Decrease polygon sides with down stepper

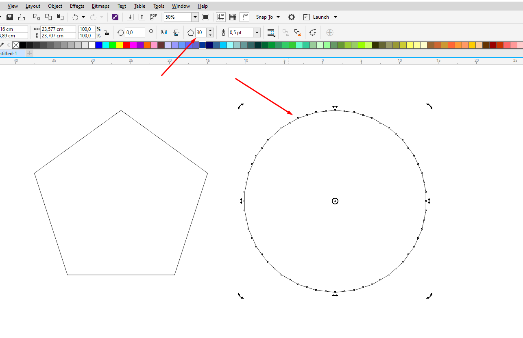[x=210, y=35]
